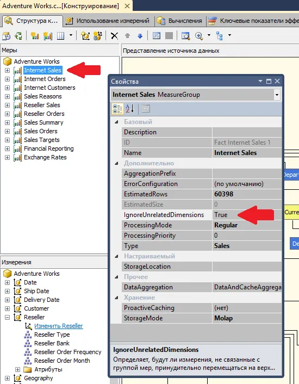Open the layout icon's dropdown arrow
Screen dimensions: 299x384
pos(229,35)
